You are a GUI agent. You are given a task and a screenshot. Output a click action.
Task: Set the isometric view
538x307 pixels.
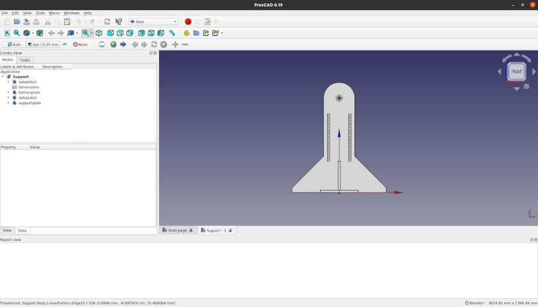tap(99, 33)
